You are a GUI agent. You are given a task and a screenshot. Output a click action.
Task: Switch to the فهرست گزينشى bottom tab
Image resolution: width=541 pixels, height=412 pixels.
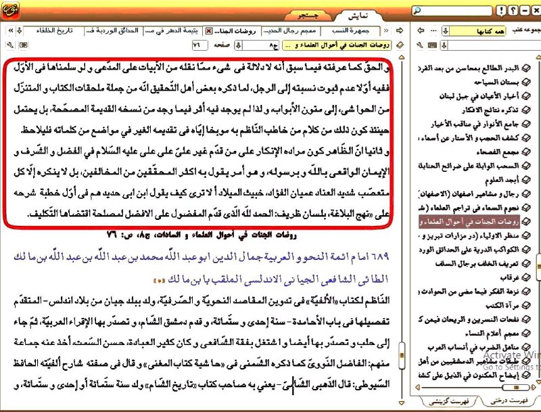pos(449,401)
